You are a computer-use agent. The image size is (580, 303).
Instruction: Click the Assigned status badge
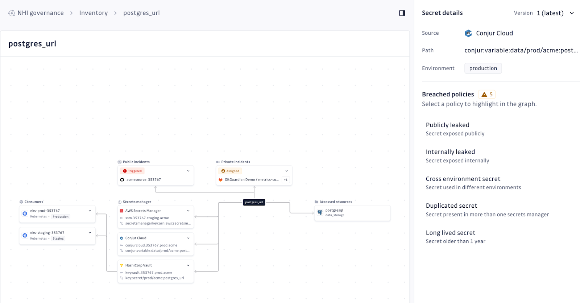point(230,171)
